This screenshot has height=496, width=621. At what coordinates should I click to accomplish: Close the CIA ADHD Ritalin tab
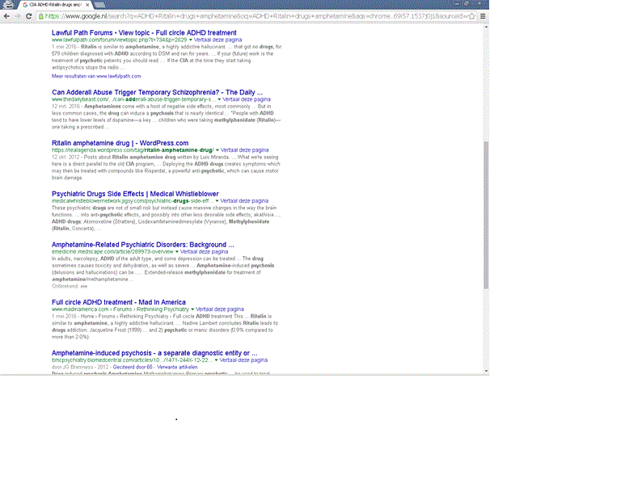pyautogui.click(x=87, y=5)
